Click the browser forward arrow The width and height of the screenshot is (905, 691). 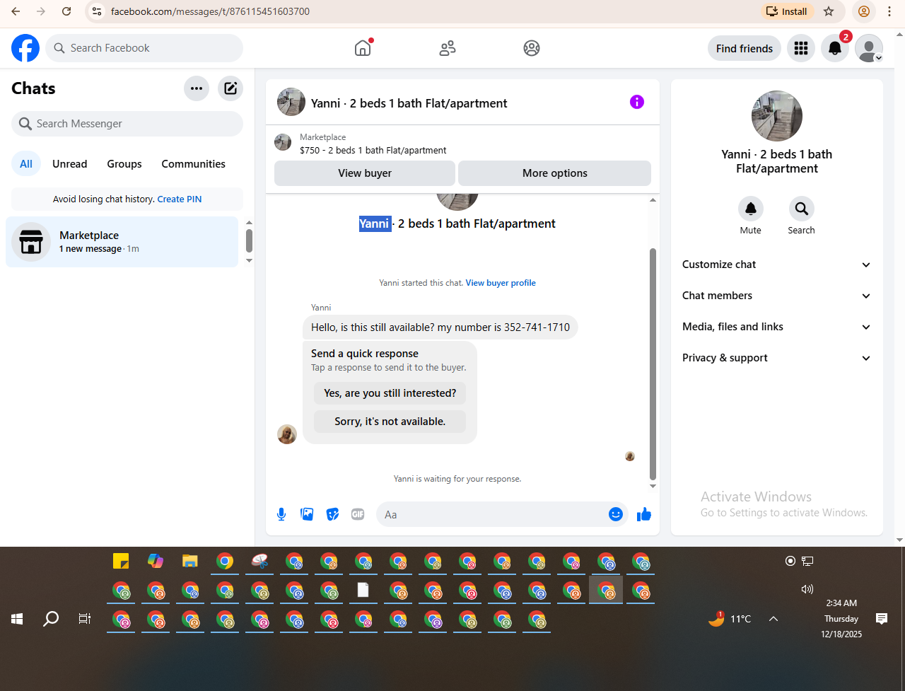(41, 11)
